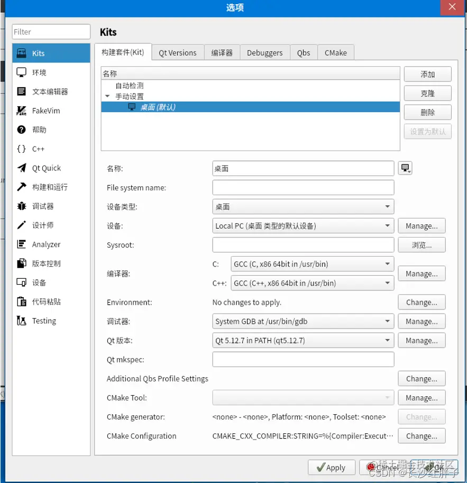Click the 克隆 button

pos(427,93)
